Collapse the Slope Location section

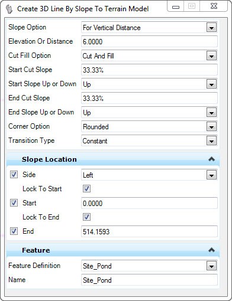[211, 159]
